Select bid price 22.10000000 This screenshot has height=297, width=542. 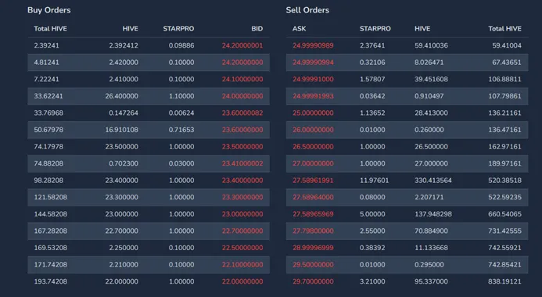click(242, 265)
